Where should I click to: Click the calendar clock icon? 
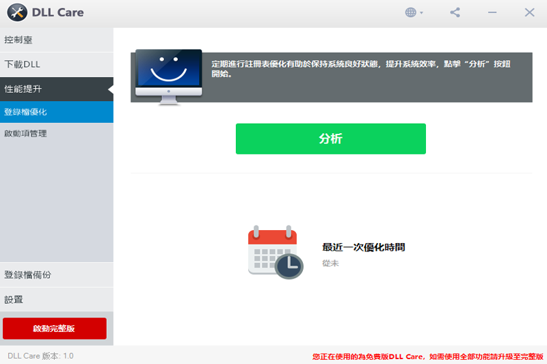[276, 252]
